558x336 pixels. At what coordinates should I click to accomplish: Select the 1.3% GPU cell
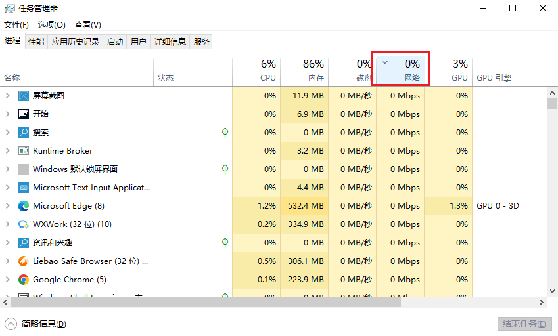coord(448,206)
